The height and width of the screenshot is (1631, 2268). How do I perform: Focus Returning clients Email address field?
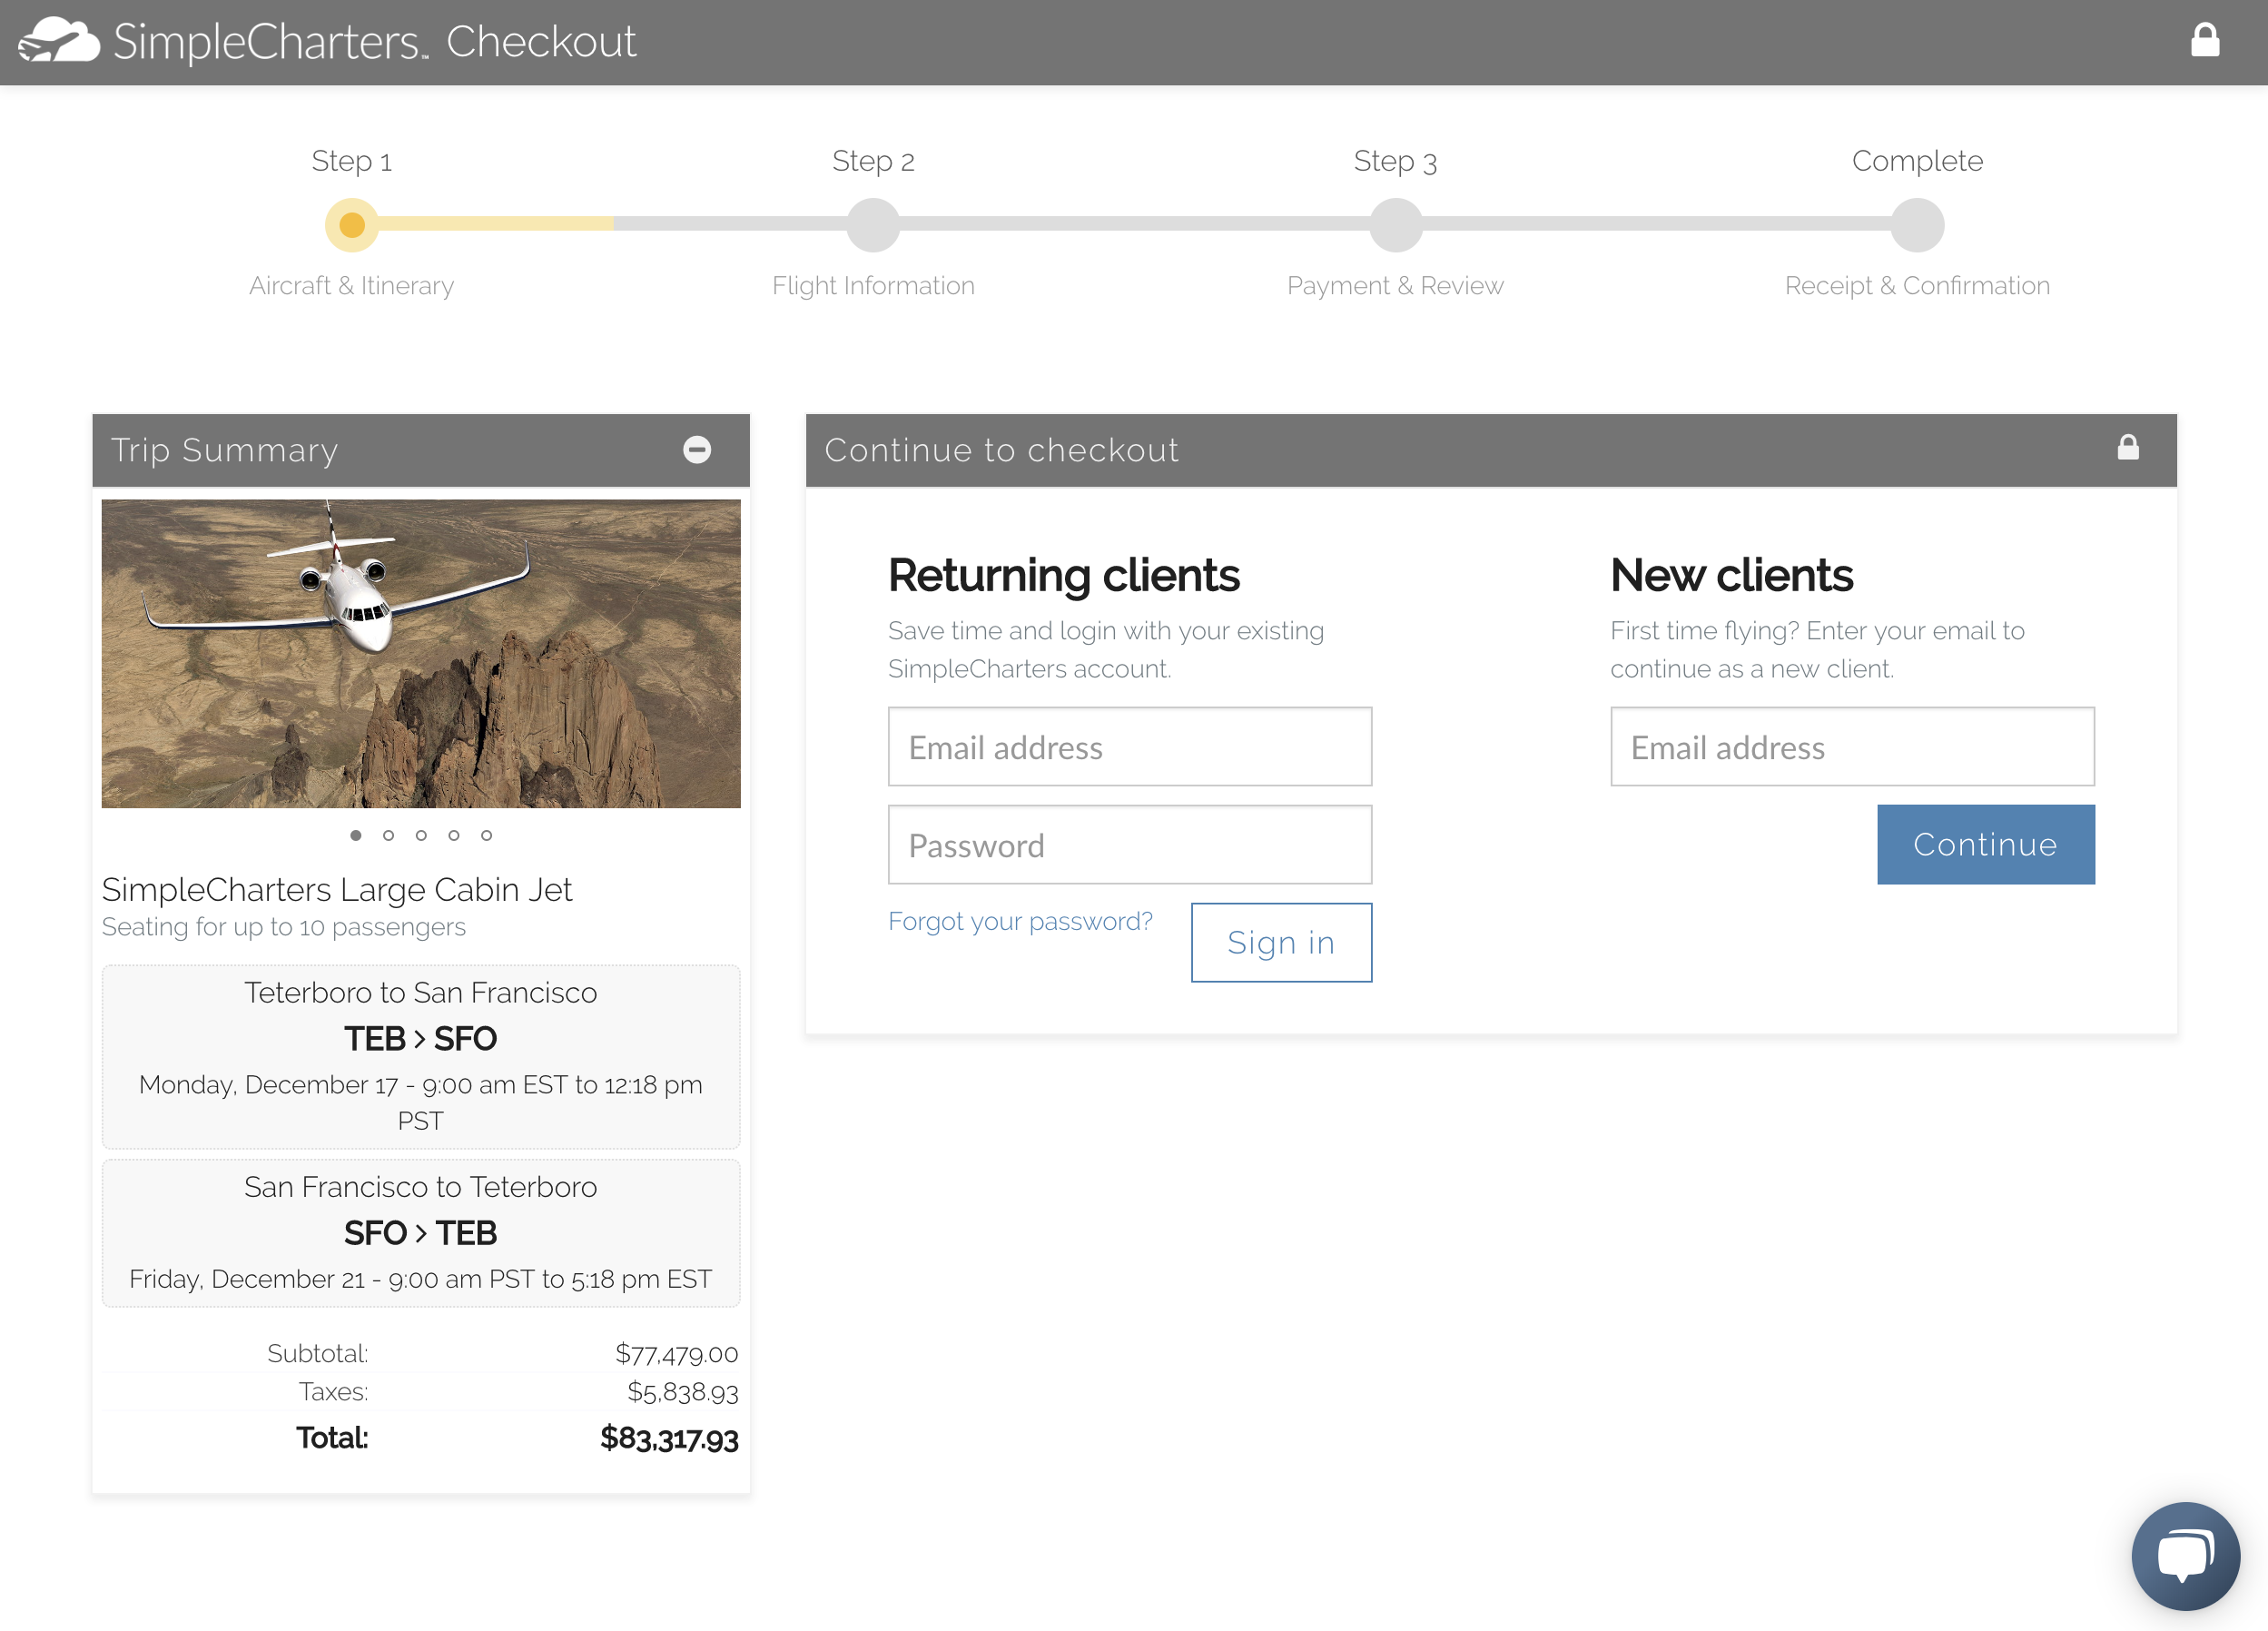(x=1130, y=747)
